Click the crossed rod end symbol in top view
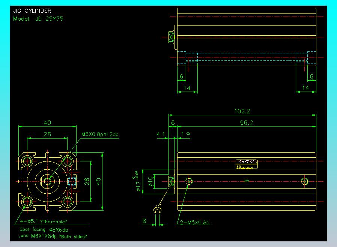337x247 pixels. (x=172, y=37)
